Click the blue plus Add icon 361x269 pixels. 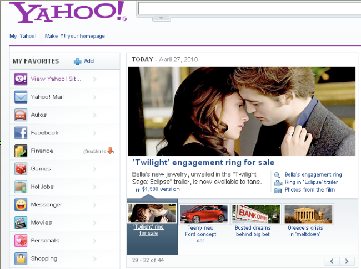click(78, 61)
